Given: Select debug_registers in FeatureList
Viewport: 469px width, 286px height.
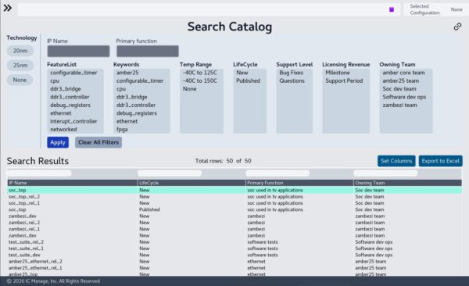Looking at the screenshot, I should pos(70,105).
